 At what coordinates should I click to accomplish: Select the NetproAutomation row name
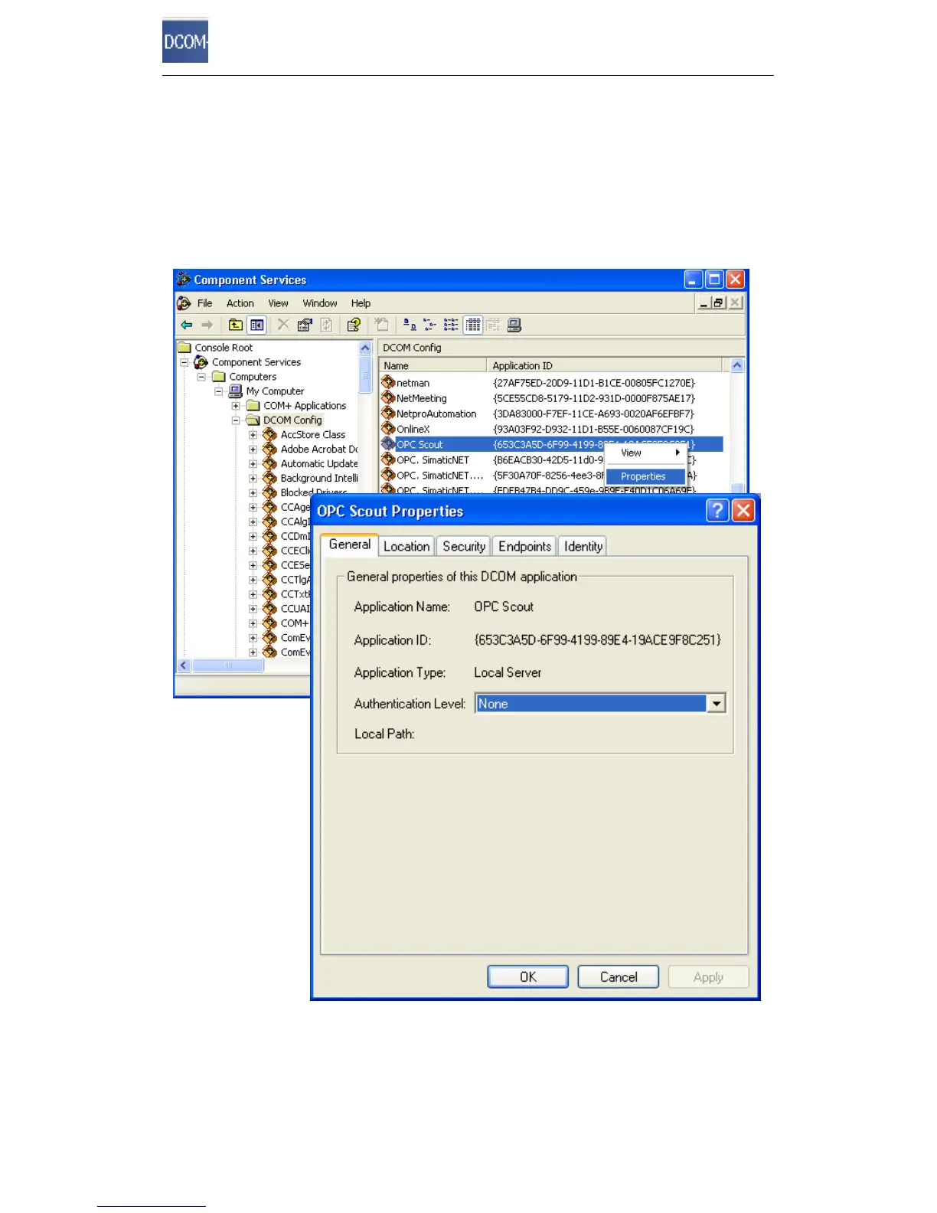pos(436,414)
